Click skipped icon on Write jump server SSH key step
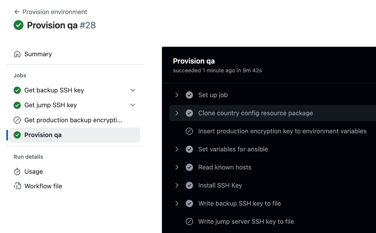 click(189, 221)
